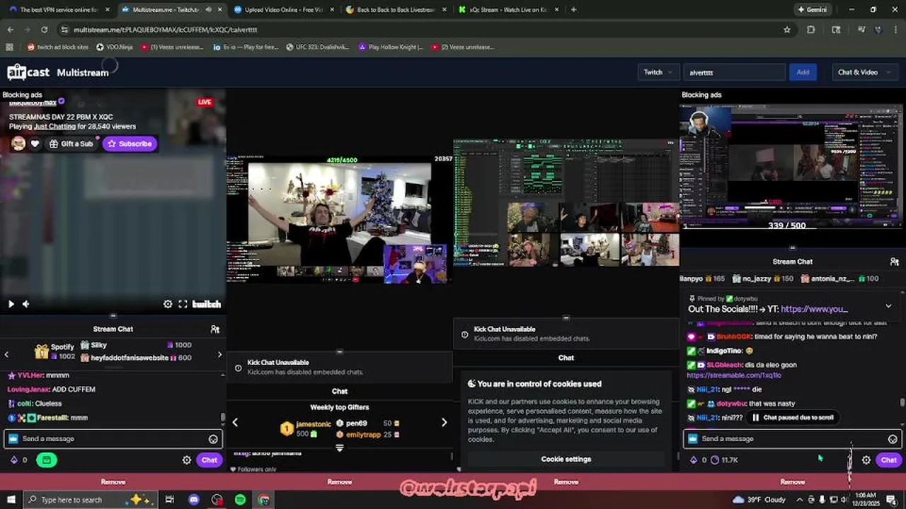Image resolution: width=906 pixels, height=509 pixels.
Task: Reload the page
Action: coord(44,30)
